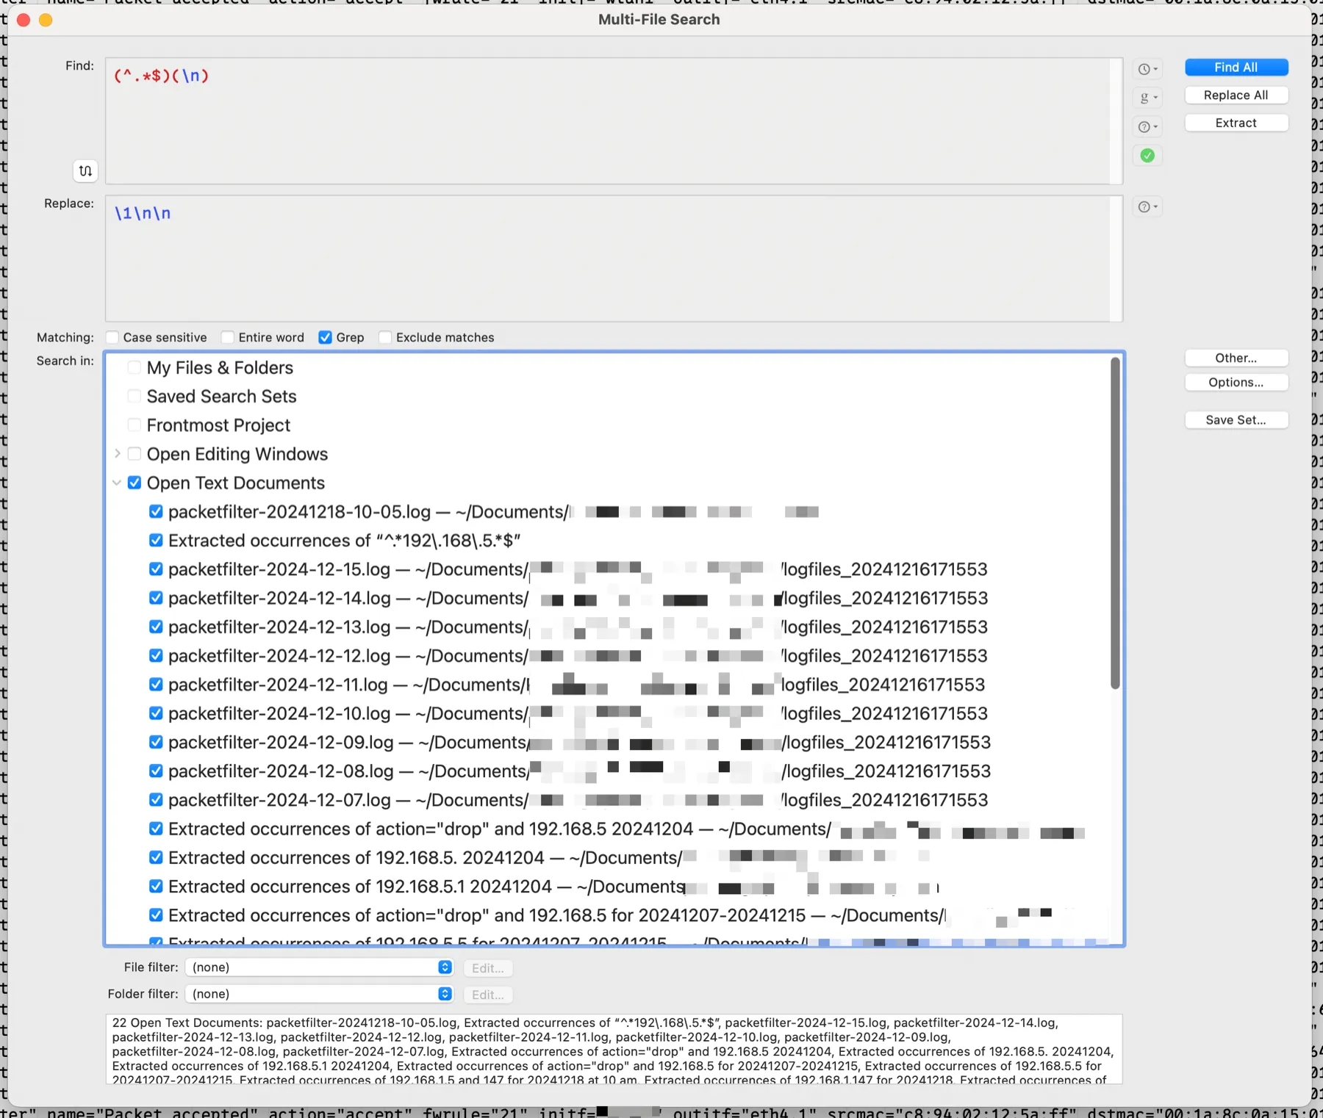Click the Extract button
Viewport: 1323px width, 1118px height.
click(x=1236, y=123)
